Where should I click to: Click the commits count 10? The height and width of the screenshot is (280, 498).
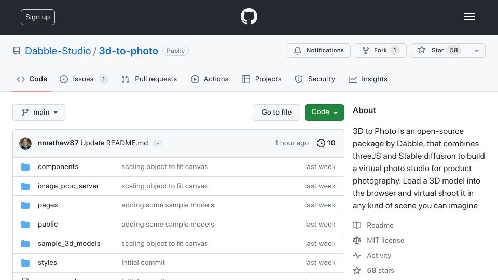pos(331,143)
